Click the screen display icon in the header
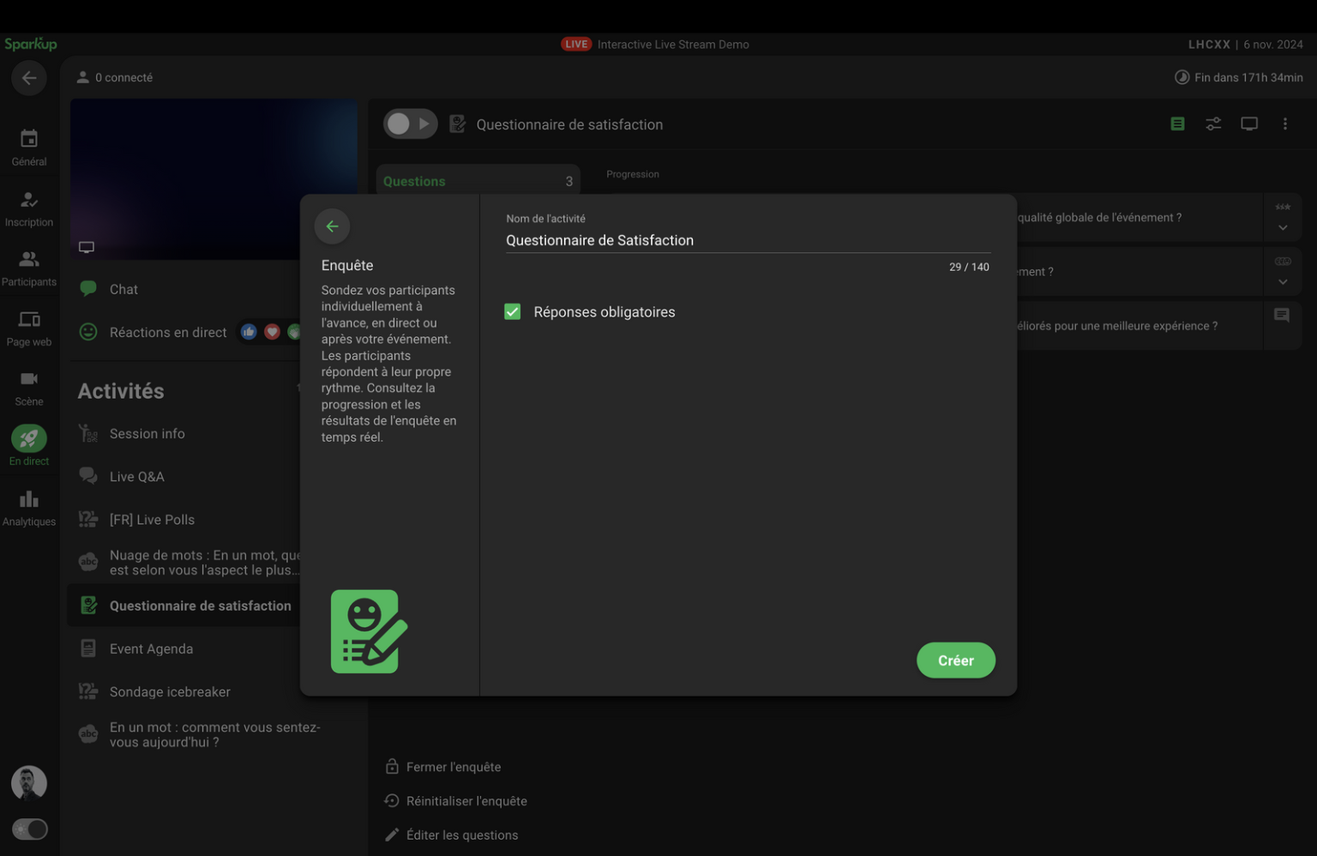The height and width of the screenshot is (856, 1317). point(1249,124)
